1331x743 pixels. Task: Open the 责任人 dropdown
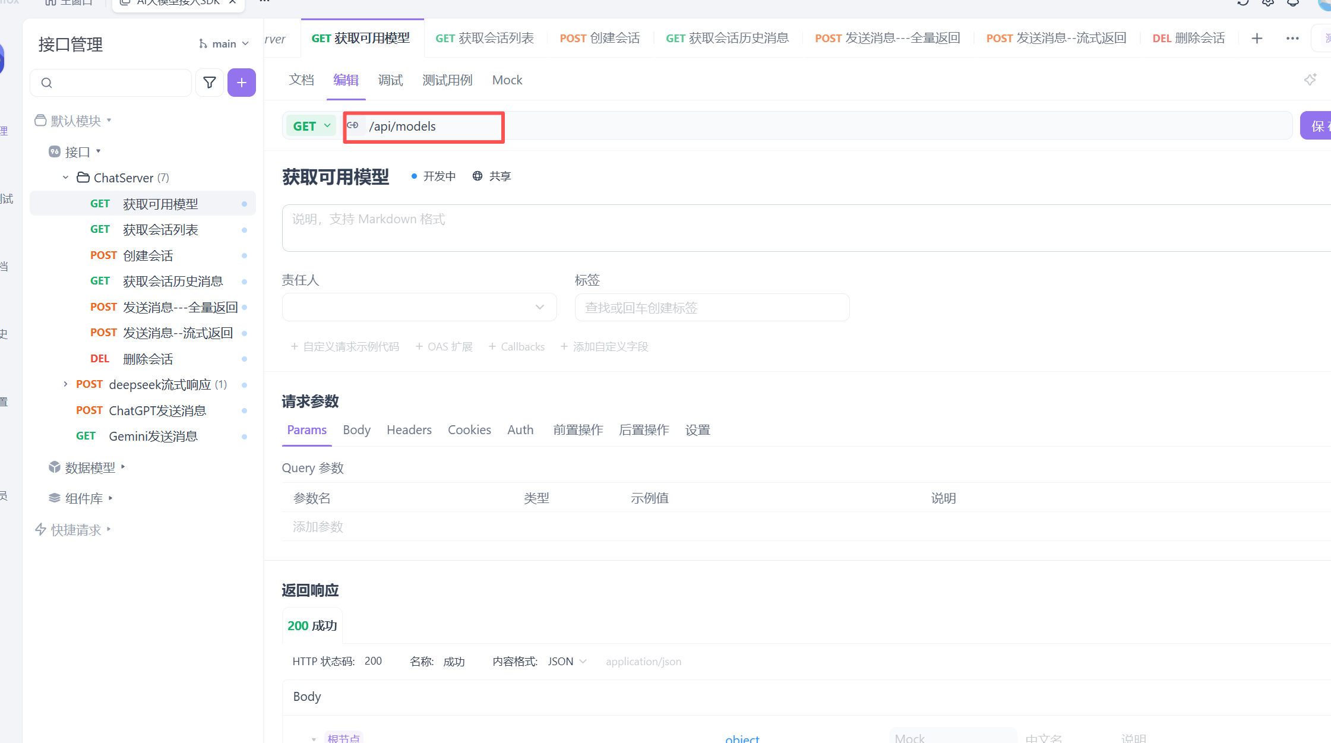coord(419,307)
